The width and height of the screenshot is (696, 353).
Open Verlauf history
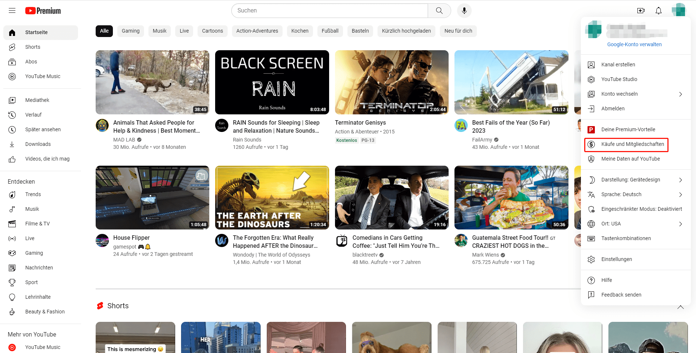41,115
